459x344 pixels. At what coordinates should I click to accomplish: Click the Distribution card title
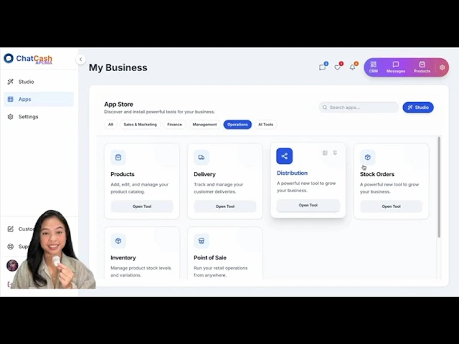click(292, 173)
